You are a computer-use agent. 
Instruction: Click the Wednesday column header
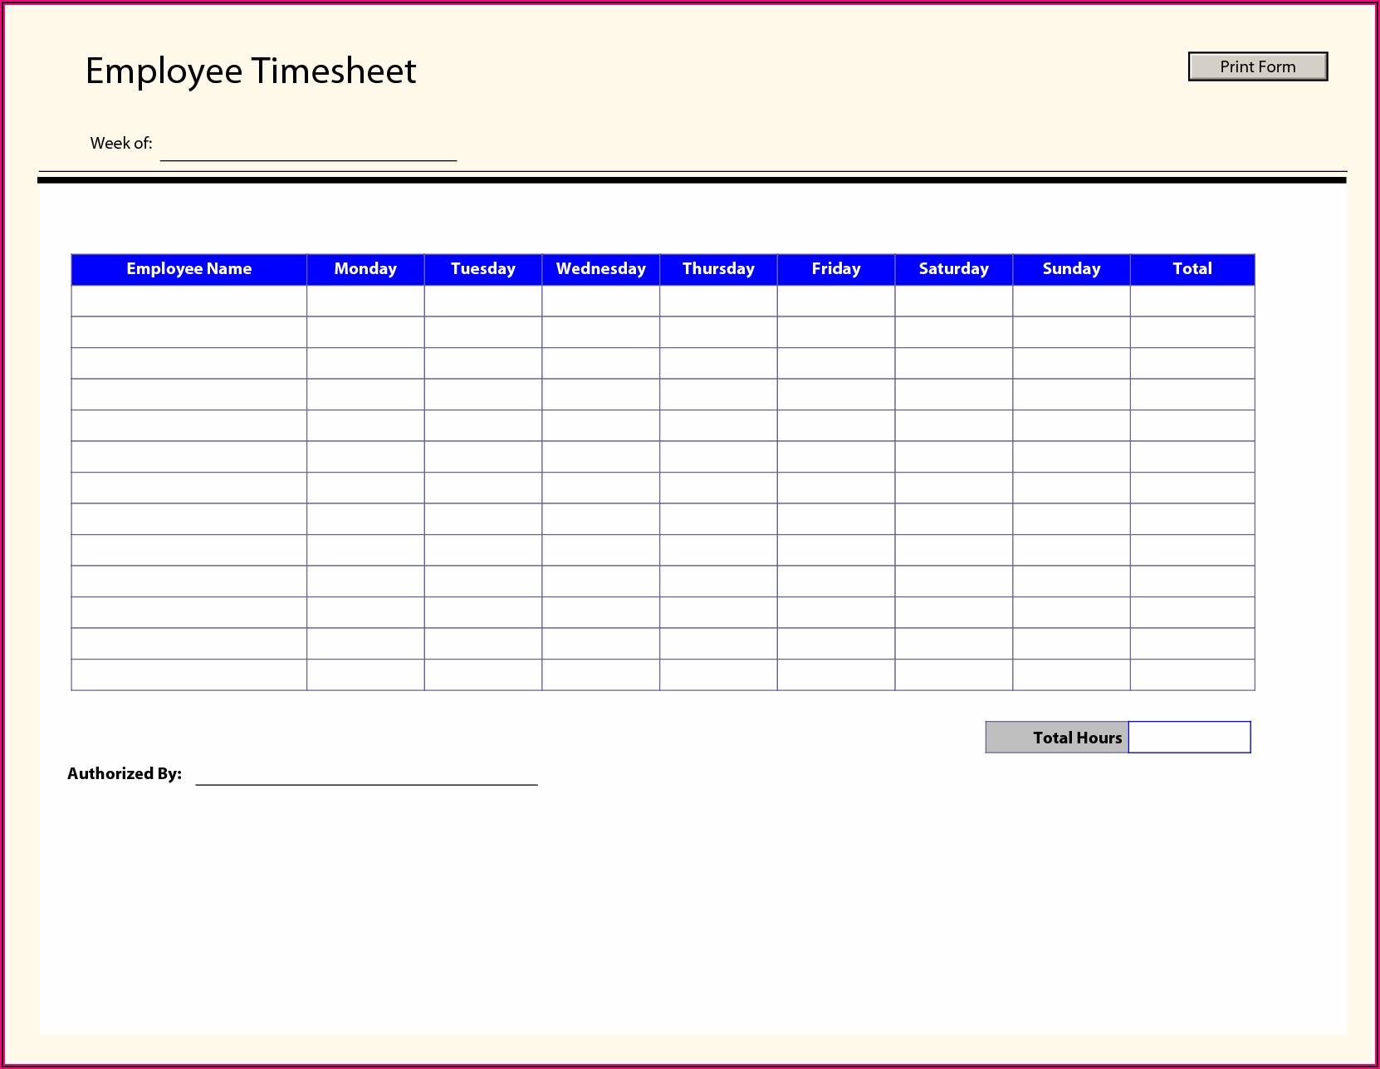click(x=600, y=269)
